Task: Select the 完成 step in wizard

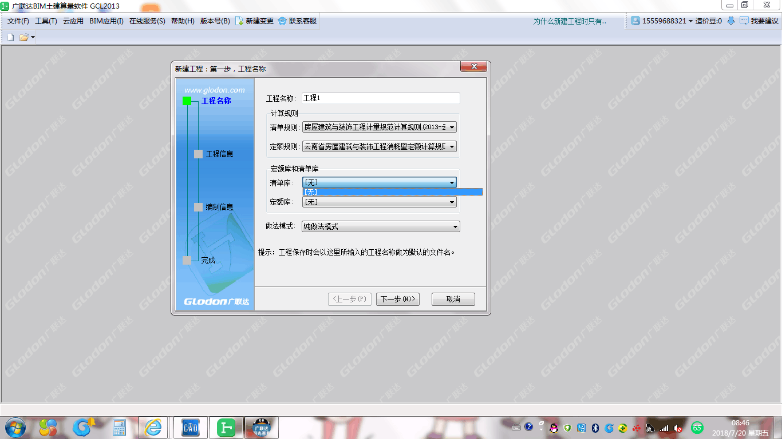Action: (x=208, y=260)
